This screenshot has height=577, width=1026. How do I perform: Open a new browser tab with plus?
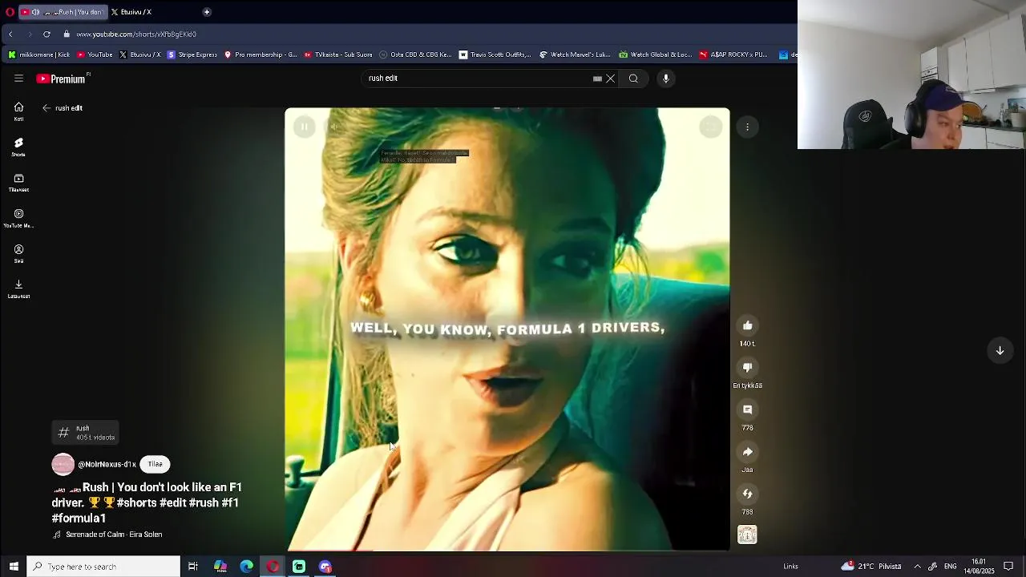point(207,12)
